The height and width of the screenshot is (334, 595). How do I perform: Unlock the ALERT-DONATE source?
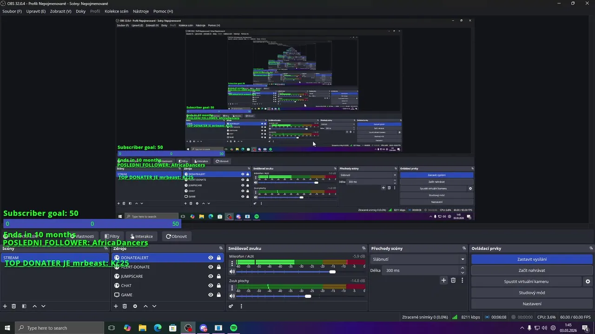coord(219,267)
